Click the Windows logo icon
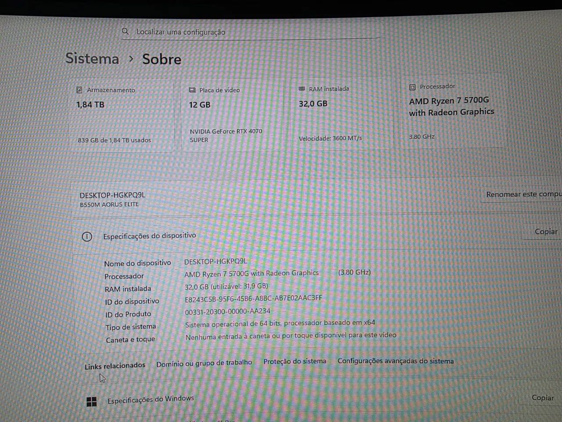The width and height of the screenshot is (562, 422). pos(92,401)
